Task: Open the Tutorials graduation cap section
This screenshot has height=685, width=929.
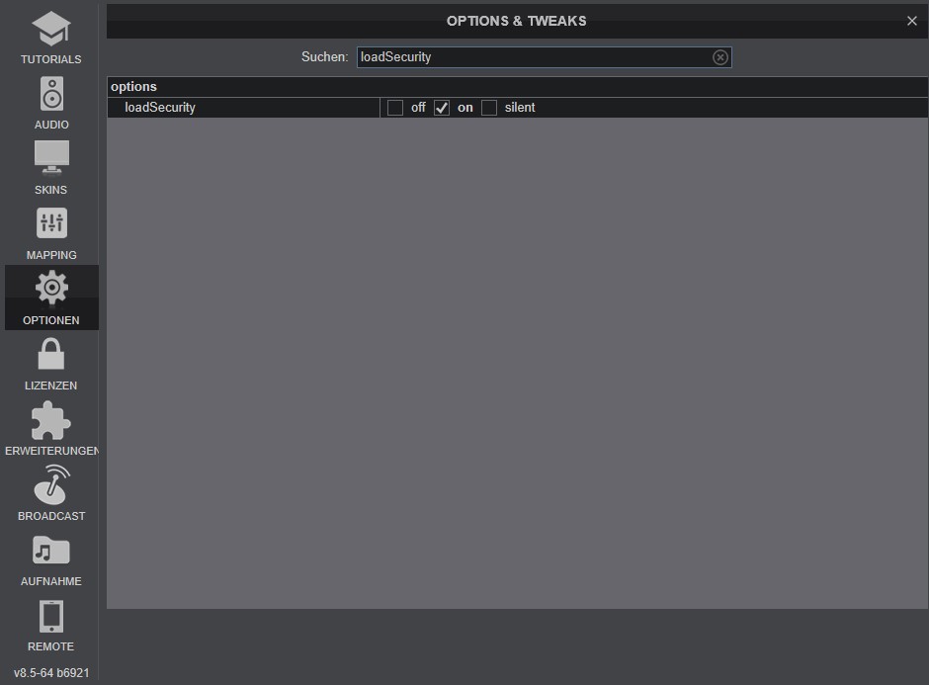Action: [51, 38]
